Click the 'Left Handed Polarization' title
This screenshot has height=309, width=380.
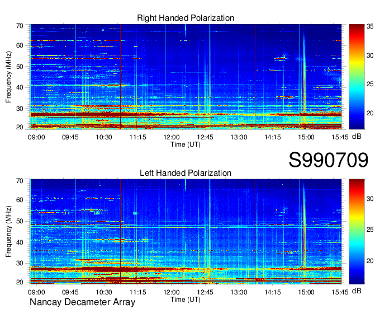point(186,173)
